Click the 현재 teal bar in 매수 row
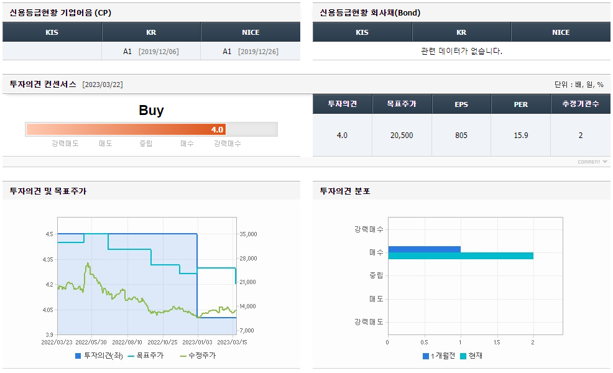The width and height of the screenshot is (613, 373). pyautogui.click(x=461, y=256)
